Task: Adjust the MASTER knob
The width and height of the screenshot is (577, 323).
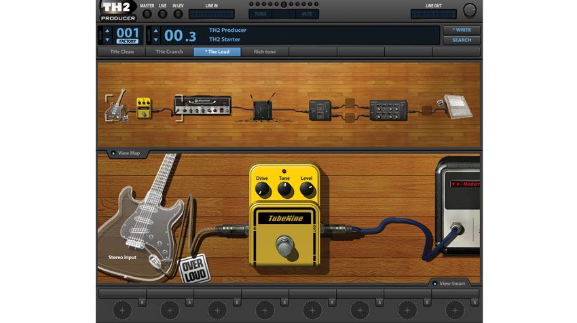Action: [x=147, y=14]
